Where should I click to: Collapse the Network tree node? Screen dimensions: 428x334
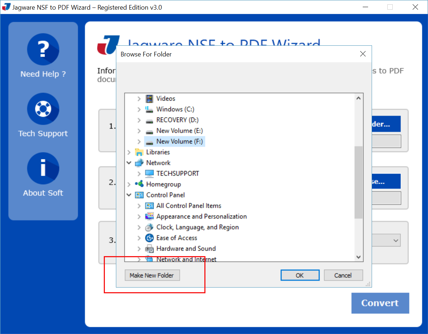129,163
